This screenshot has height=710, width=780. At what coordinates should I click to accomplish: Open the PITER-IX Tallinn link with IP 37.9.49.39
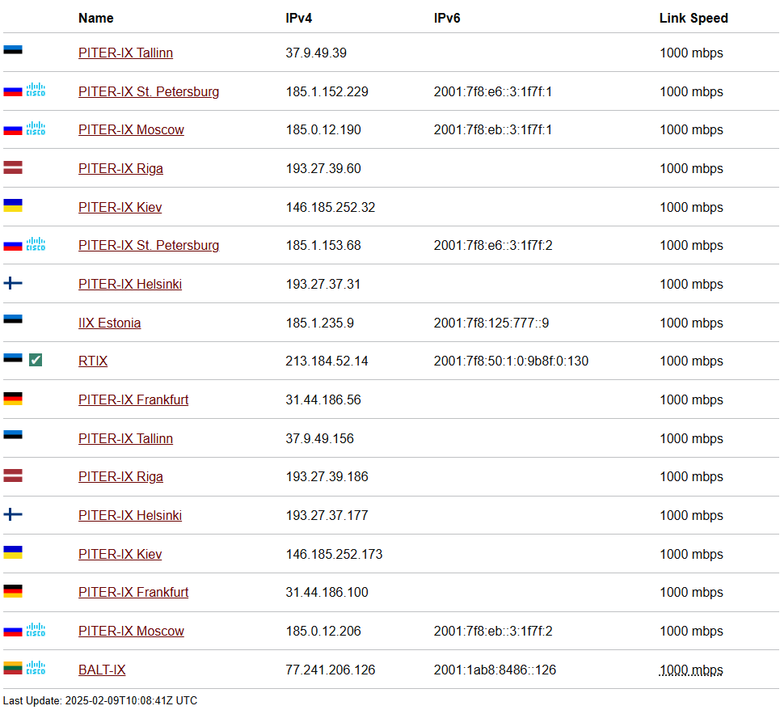point(126,53)
